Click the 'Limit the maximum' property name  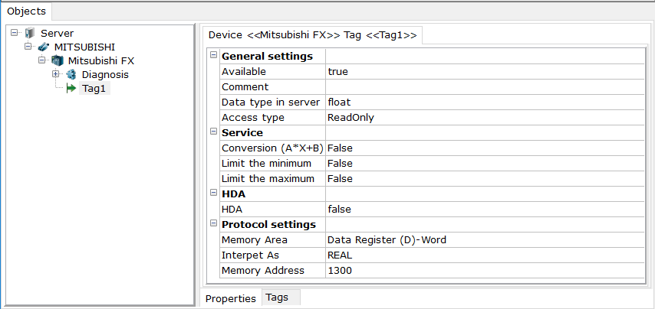[x=268, y=179]
